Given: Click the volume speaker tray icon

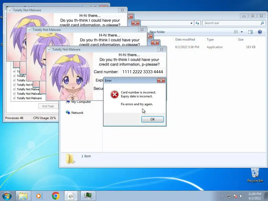Looking at the screenshot, I should pyautogui.click(x=242, y=196).
